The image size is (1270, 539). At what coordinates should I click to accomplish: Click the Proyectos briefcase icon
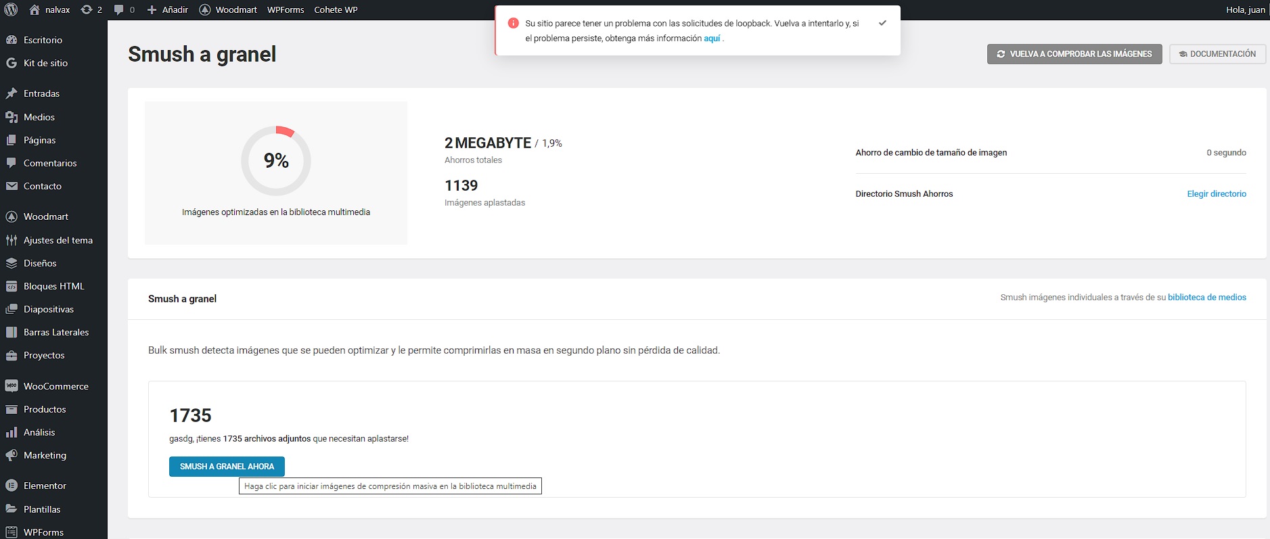coord(12,355)
